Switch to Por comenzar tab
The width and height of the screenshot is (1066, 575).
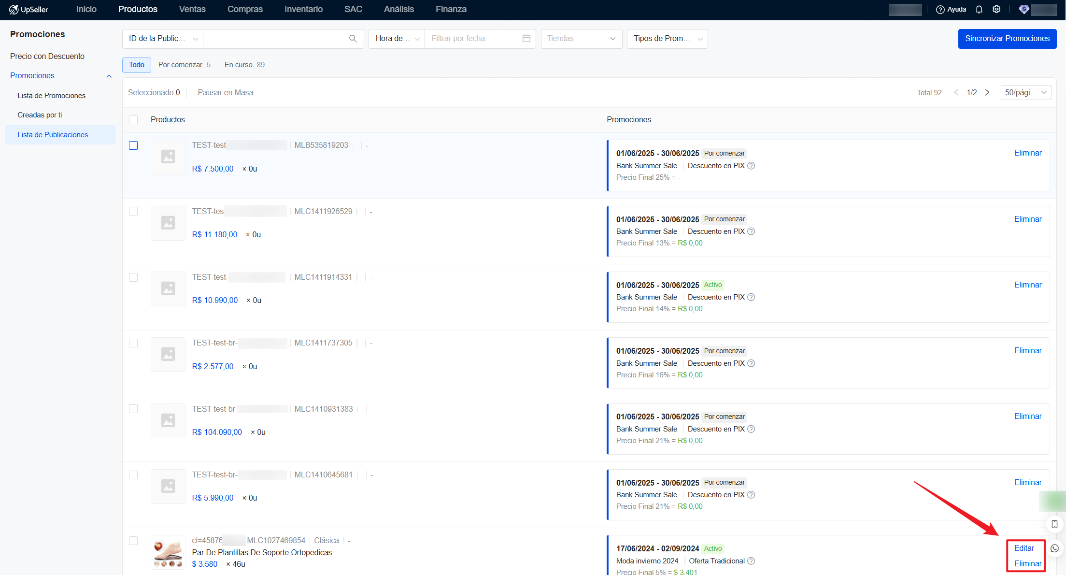coord(184,65)
